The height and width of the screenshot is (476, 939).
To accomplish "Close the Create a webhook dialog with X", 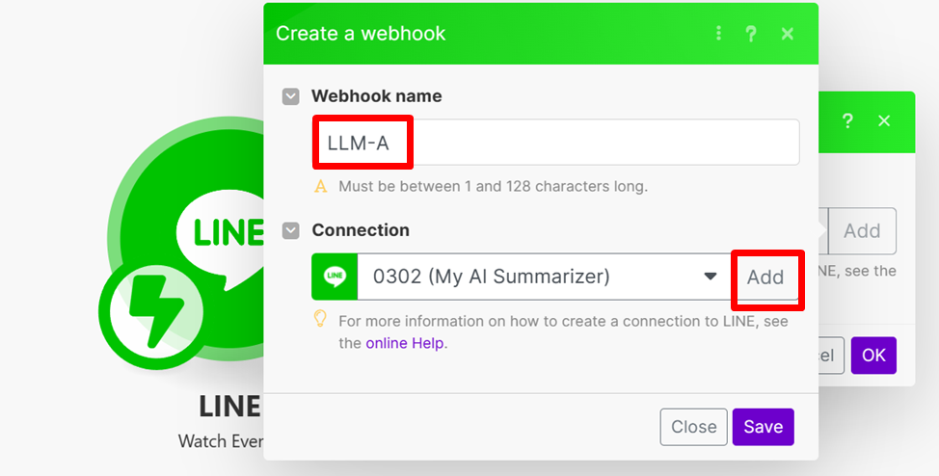I will [x=788, y=34].
